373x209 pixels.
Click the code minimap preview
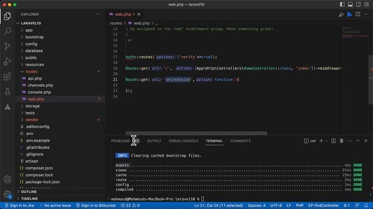(355, 33)
